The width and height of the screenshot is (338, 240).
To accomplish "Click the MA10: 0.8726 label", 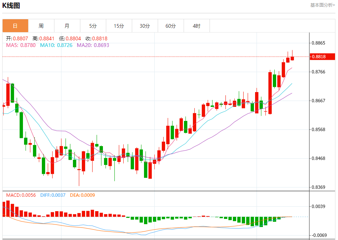I will [x=56, y=45].
